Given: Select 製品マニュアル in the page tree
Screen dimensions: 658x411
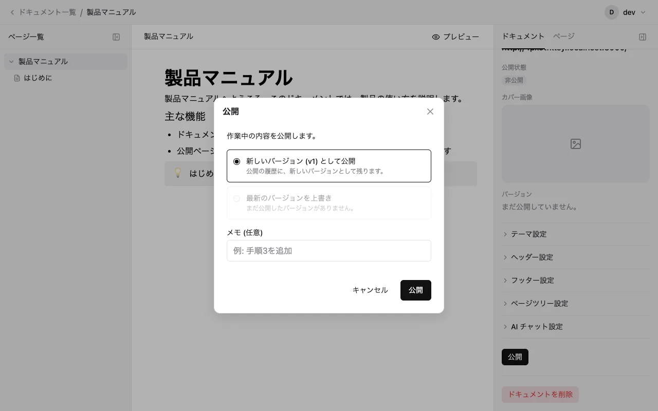Looking at the screenshot, I should coord(66,62).
